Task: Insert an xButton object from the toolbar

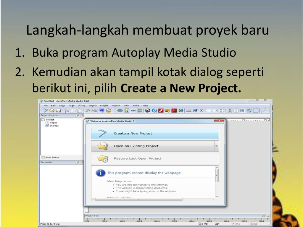Action: (x=188, y=111)
